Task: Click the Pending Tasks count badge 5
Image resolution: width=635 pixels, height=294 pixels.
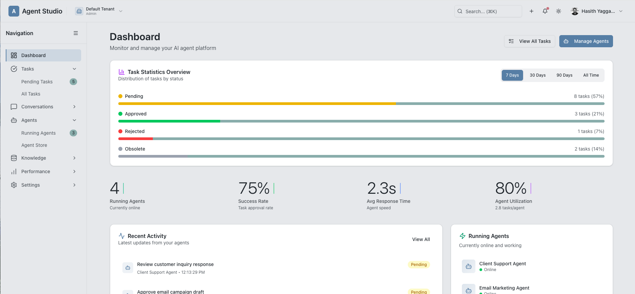Action: [73, 82]
